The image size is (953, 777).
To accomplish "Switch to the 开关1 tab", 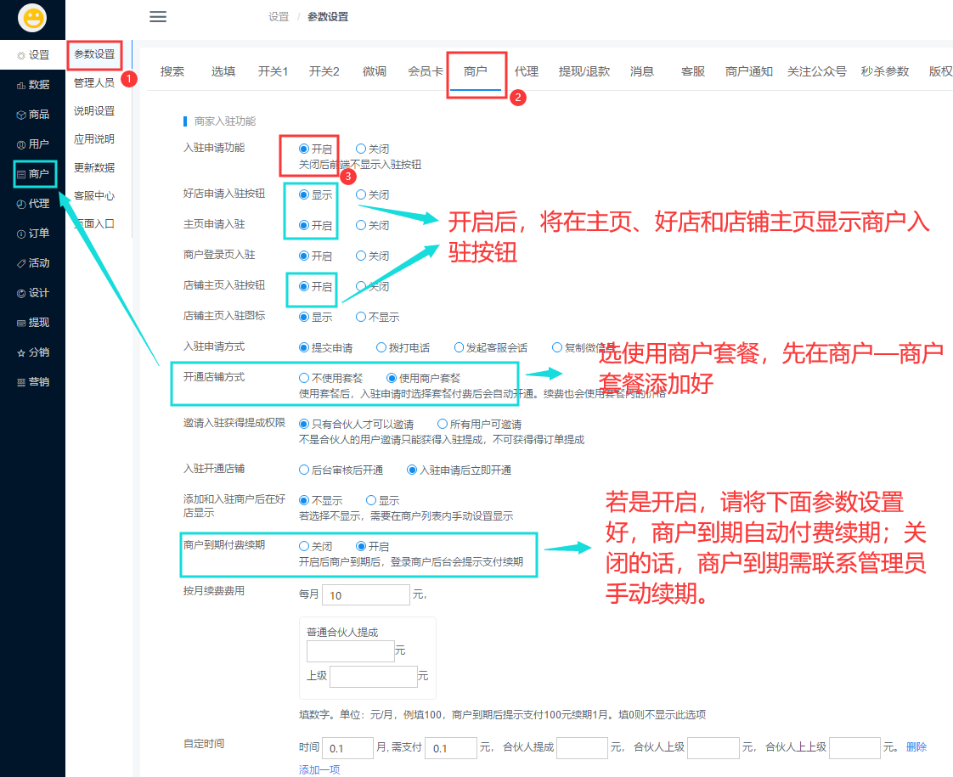I will 273,71.
